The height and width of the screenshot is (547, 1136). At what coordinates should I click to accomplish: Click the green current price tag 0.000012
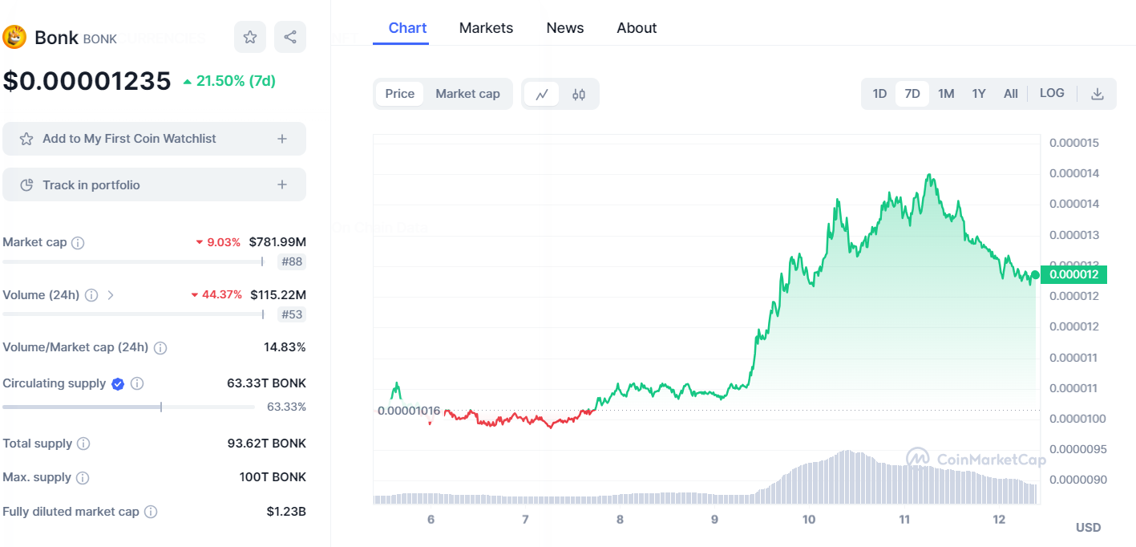pyautogui.click(x=1074, y=274)
